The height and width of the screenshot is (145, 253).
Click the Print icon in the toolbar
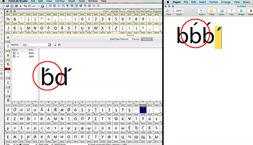pyautogui.click(x=43, y=6)
